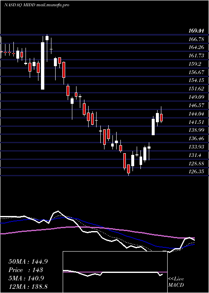Screen dimensions: 209x293
Task: Select the 136.46 price label
Action: click(x=196, y=139)
